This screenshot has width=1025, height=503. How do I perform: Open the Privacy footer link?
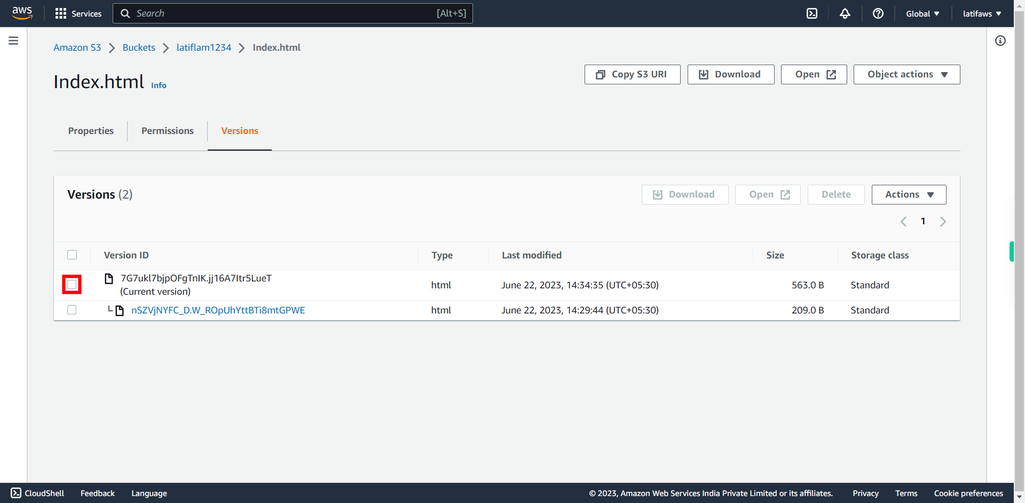click(x=865, y=493)
